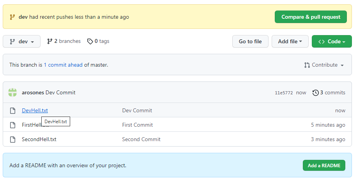Click the arosones avatar image
This screenshot has height=184, width=357.
click(x=12, y=92)
